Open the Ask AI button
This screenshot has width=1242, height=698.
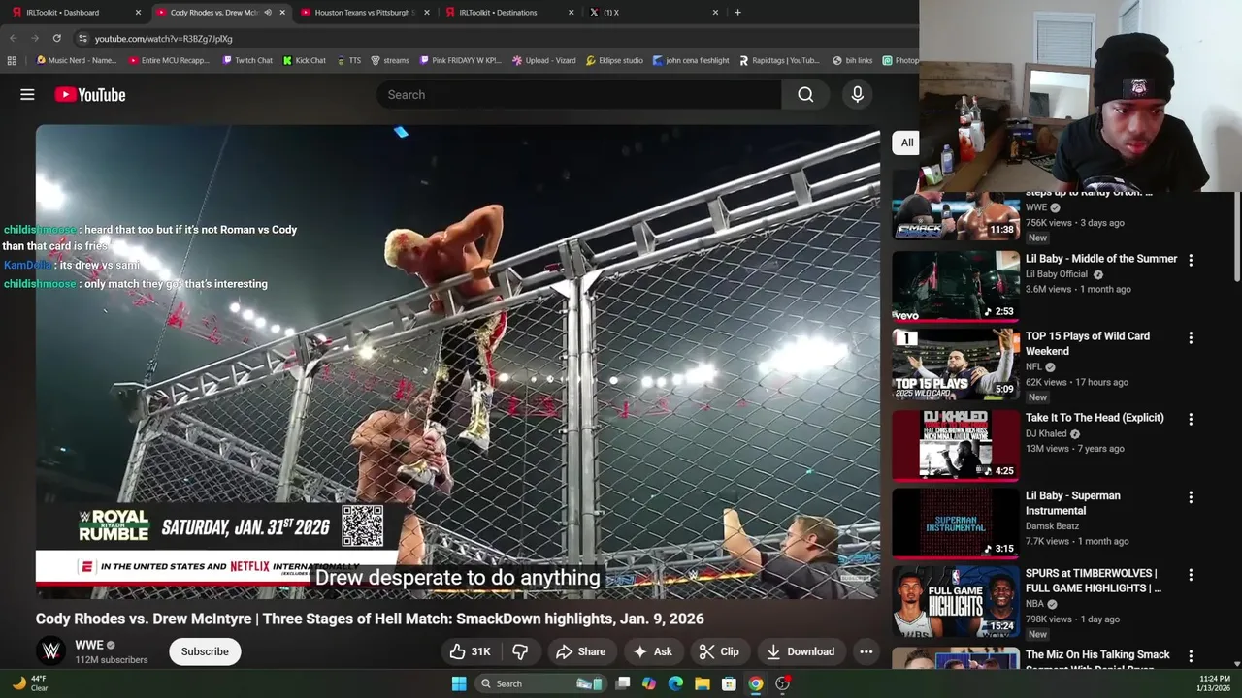tap(652, 651)
